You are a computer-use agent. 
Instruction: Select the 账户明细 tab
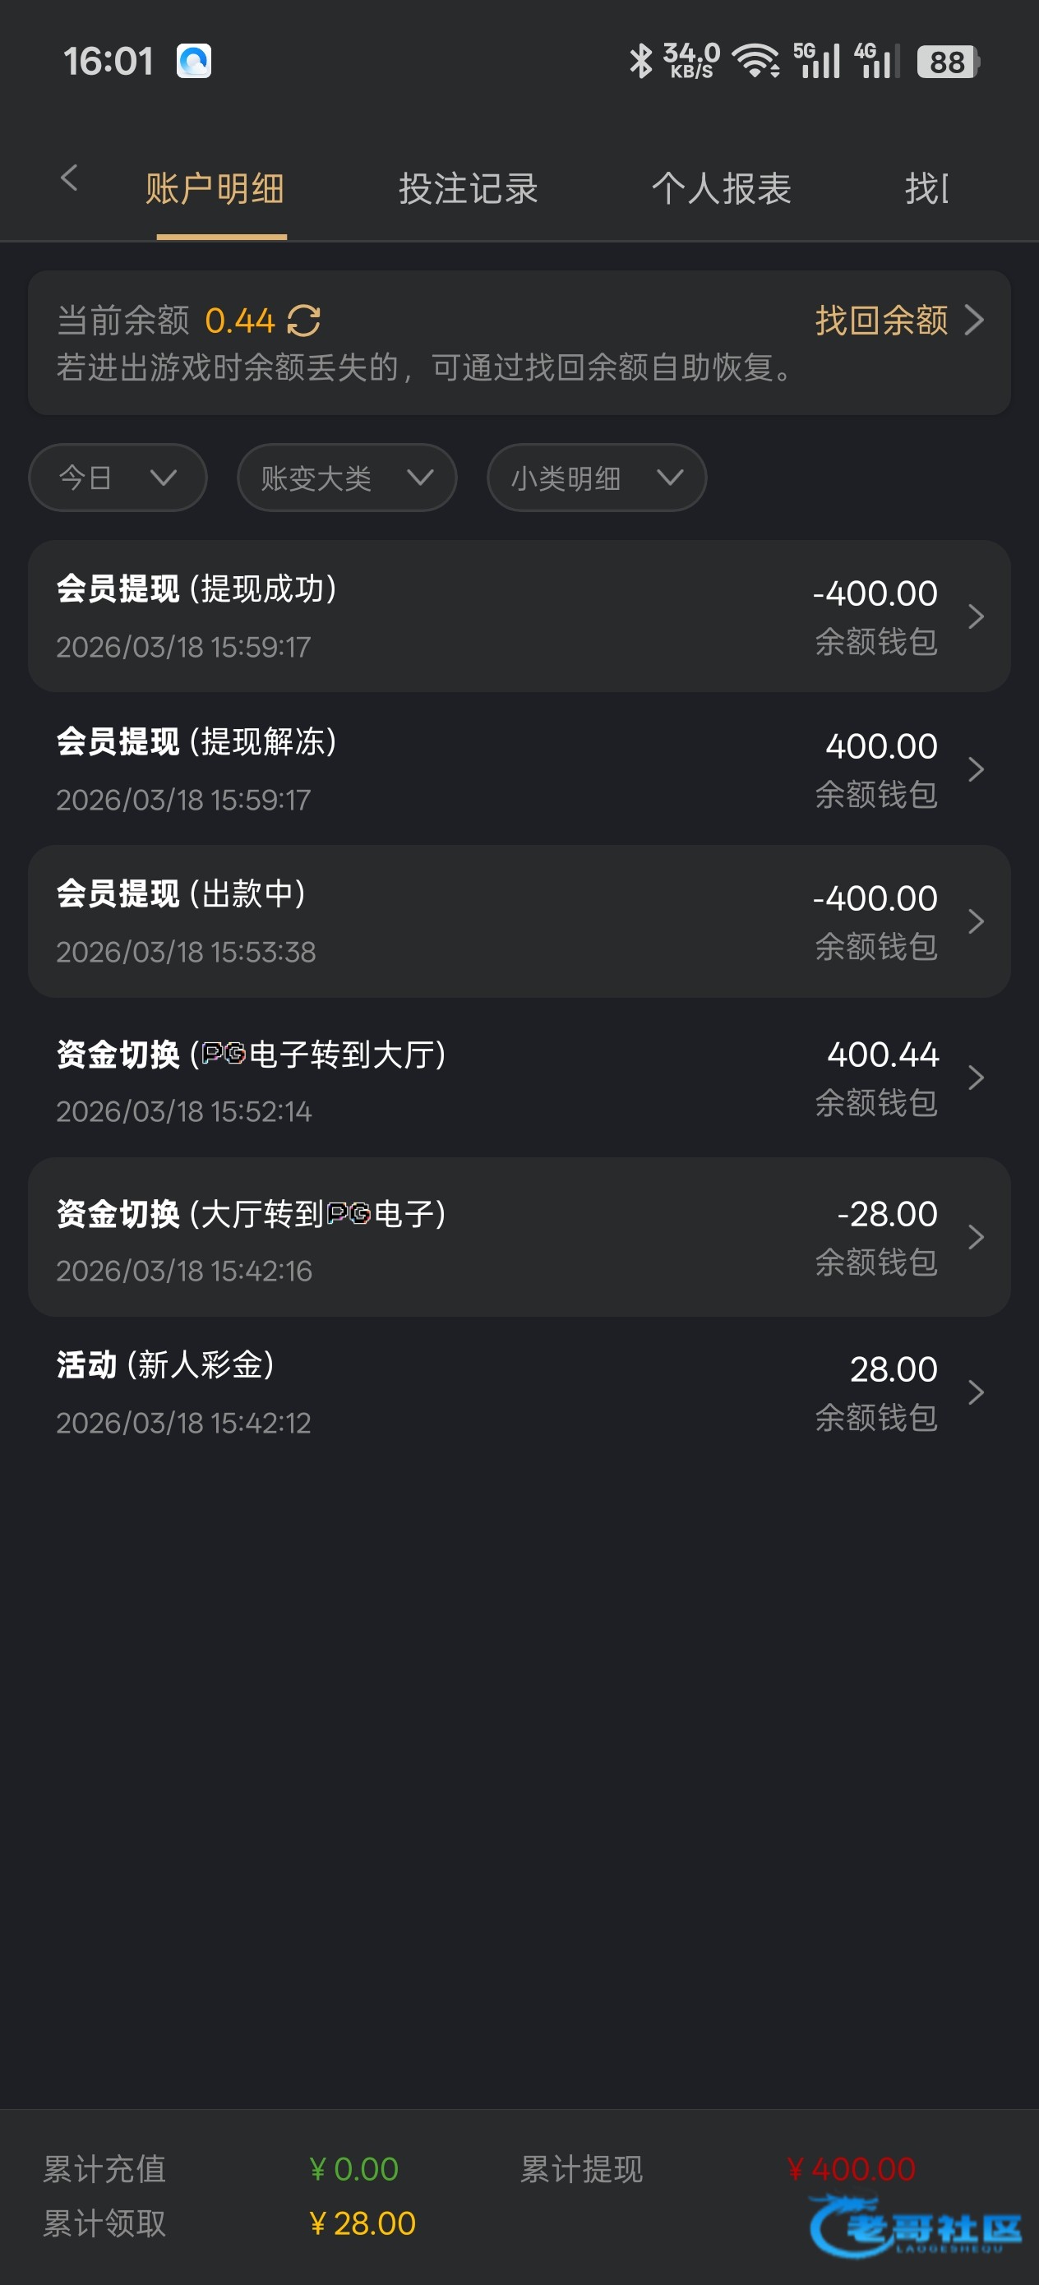coord(215,189)
